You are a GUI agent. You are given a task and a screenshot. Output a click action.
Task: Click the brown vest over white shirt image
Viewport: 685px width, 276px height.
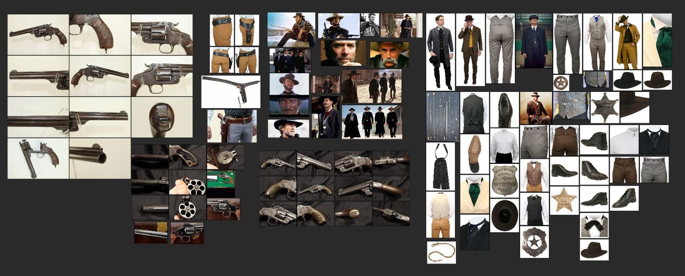point(534,175)
